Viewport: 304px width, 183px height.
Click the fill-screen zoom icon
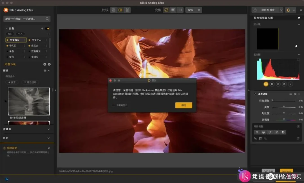pyautogui.click(x=173, y=10)
